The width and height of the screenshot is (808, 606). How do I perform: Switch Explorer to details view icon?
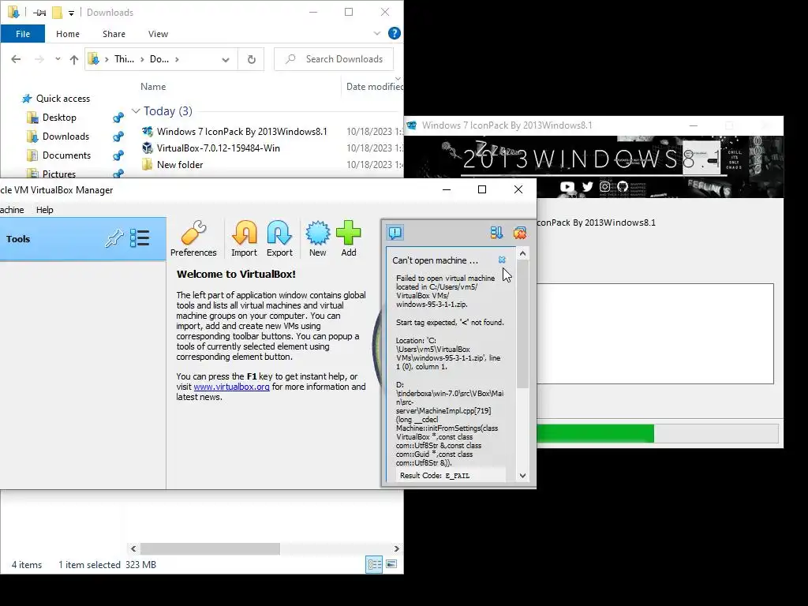tap(374, 565)
